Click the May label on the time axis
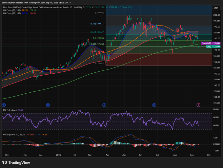223x168 pixels. point(124,155)
